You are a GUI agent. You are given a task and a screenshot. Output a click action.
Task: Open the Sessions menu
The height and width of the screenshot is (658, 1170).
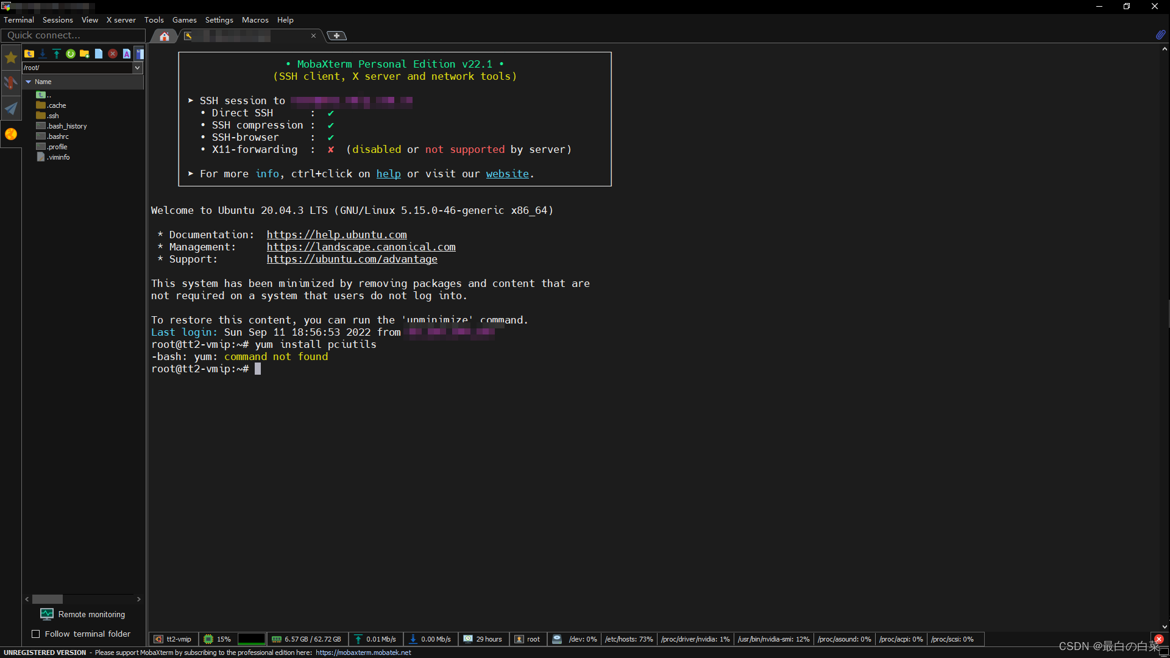58,20
